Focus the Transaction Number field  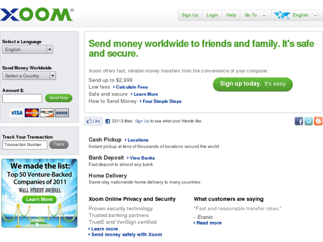25,145
